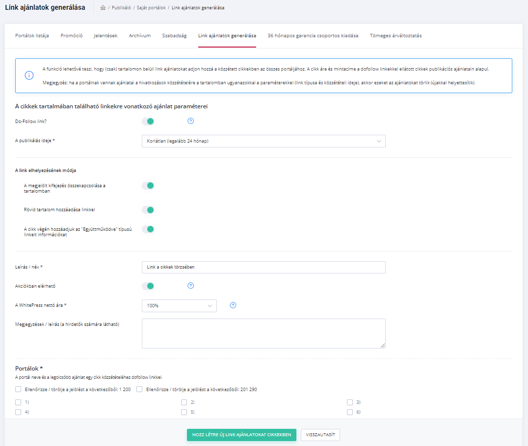Check portal checkbox 4)
Image resolution: width=528 pixels, height=446 pixels.
[x=18, y=412]
